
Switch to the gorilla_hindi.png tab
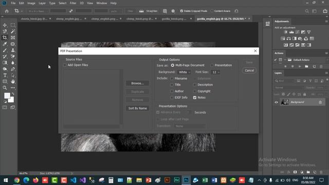tap(174, 18)
